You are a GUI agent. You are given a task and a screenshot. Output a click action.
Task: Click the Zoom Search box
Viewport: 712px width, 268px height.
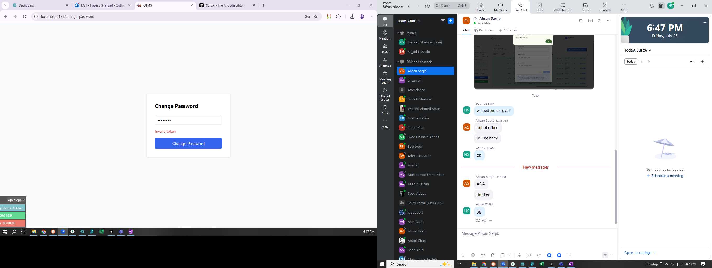point(451,5)
